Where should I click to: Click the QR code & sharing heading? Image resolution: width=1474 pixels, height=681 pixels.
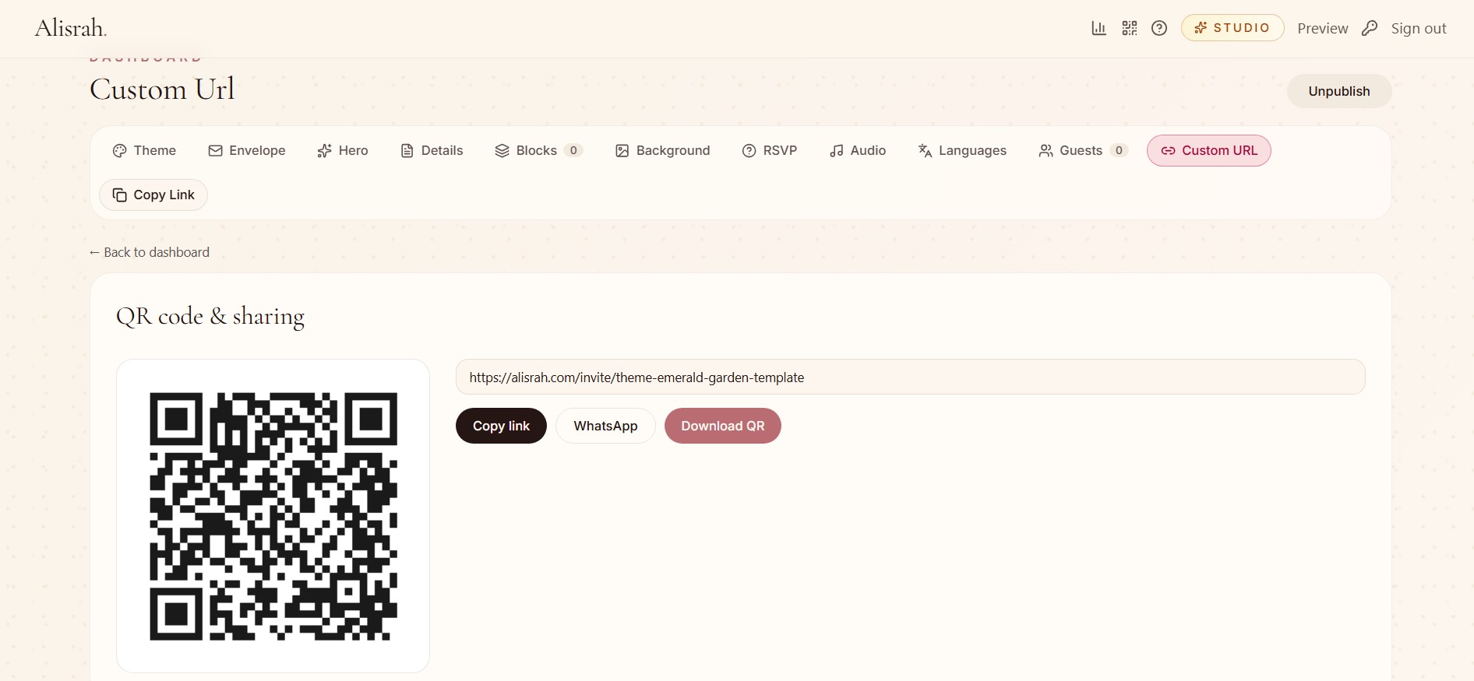coord(210,316)
